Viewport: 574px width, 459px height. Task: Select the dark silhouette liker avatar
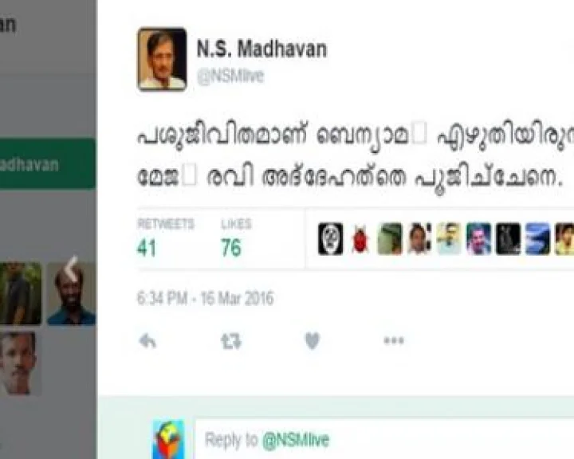coord(508,238)
